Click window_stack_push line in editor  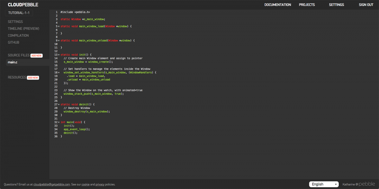point(93,94)
